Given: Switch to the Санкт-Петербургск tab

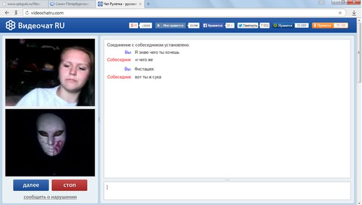Looking at the screenshot, I should [x=72, y=4].
